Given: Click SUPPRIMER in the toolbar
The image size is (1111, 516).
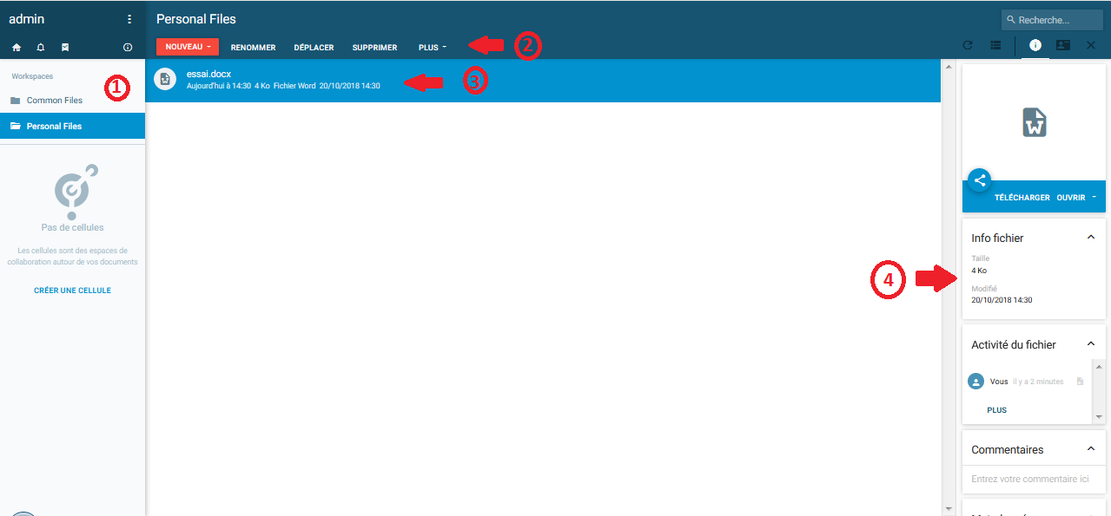Looking at the screenshot, I should [374, 48].
